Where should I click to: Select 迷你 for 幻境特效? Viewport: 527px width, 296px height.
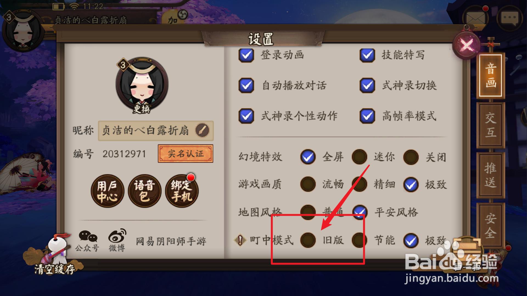click(359, 157)
